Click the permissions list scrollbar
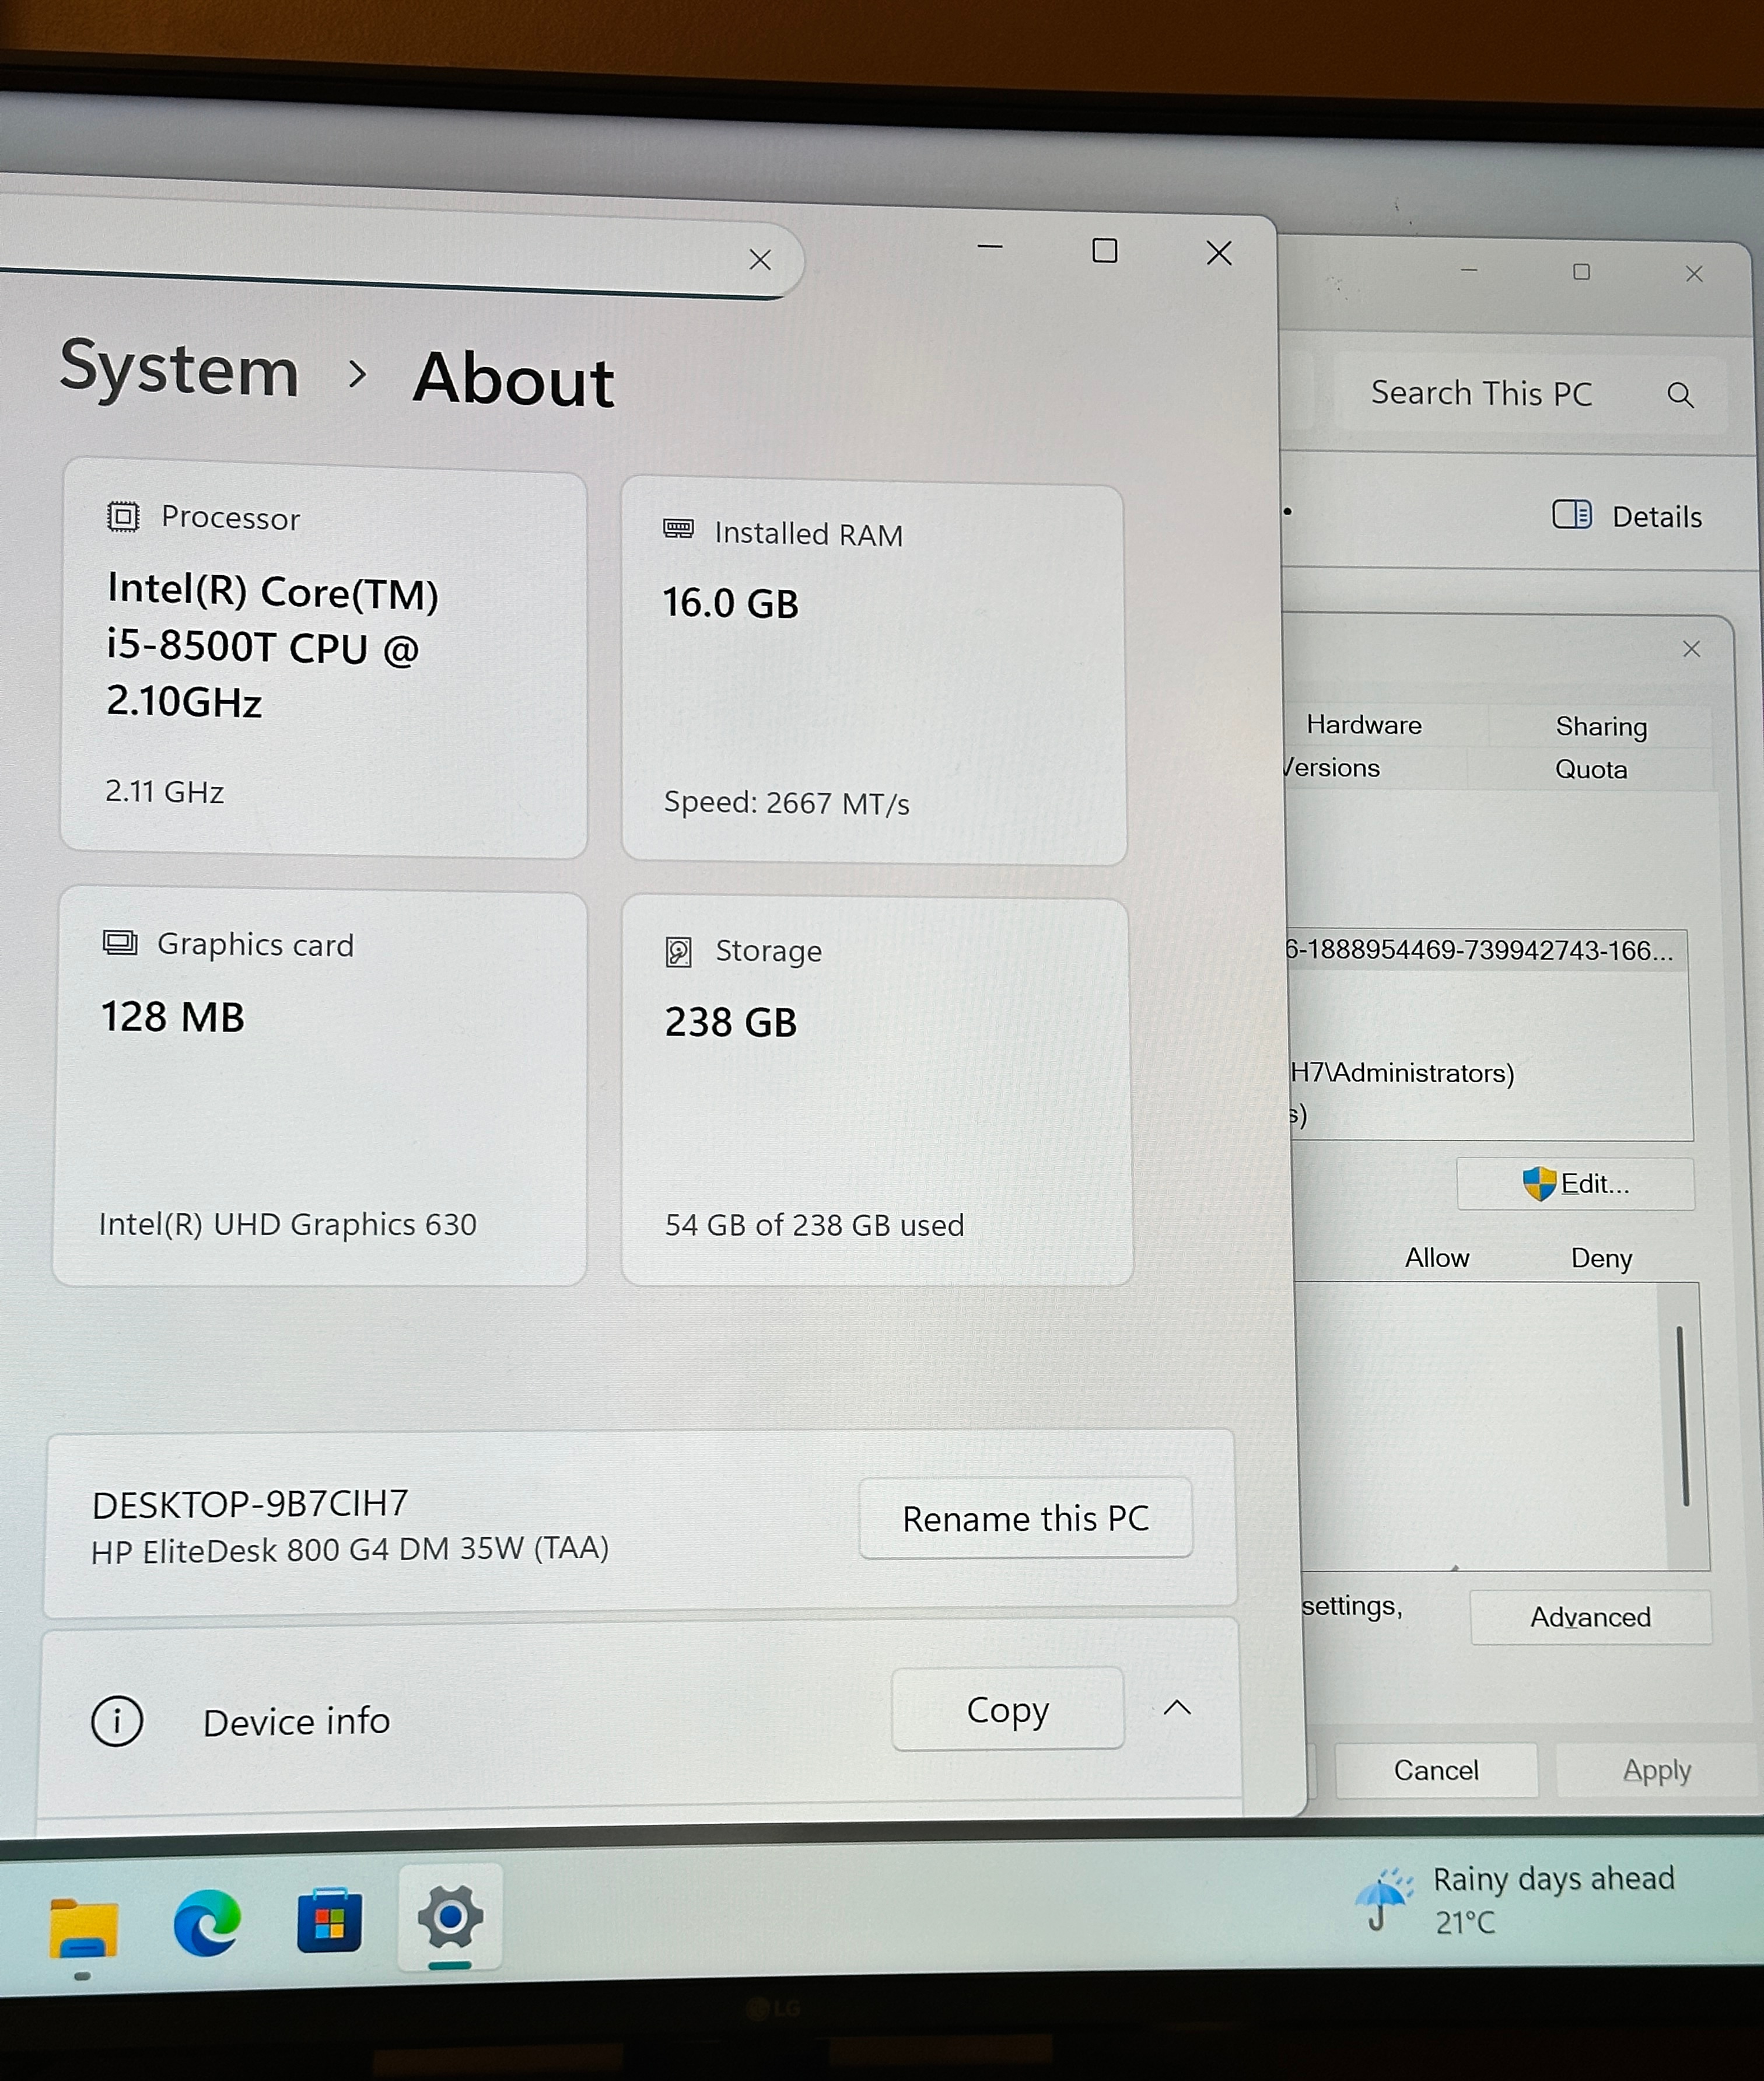This screenshot has height=2081, width=1764. [x=1683, y=1416]
